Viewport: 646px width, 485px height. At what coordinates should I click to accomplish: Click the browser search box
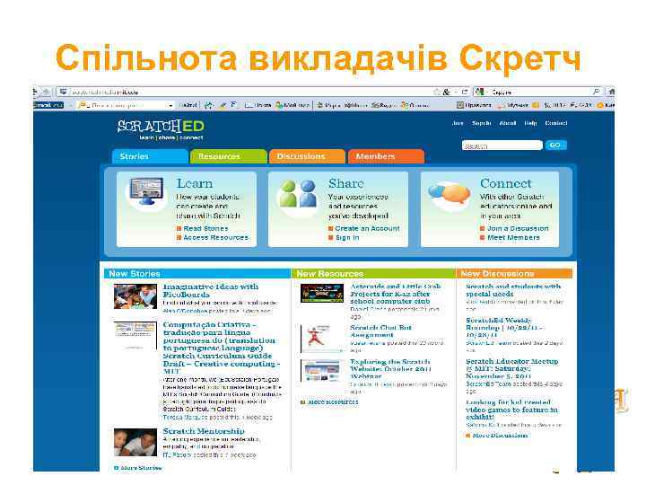[538, 92]
